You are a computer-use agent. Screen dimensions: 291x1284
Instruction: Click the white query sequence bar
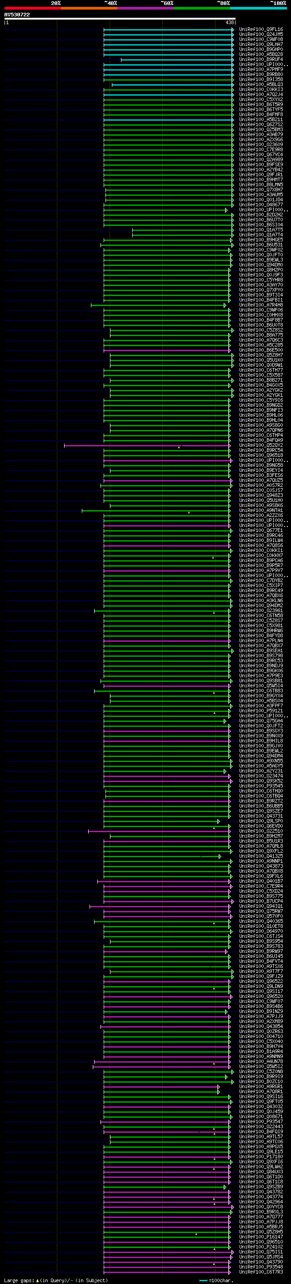point(120,18)
